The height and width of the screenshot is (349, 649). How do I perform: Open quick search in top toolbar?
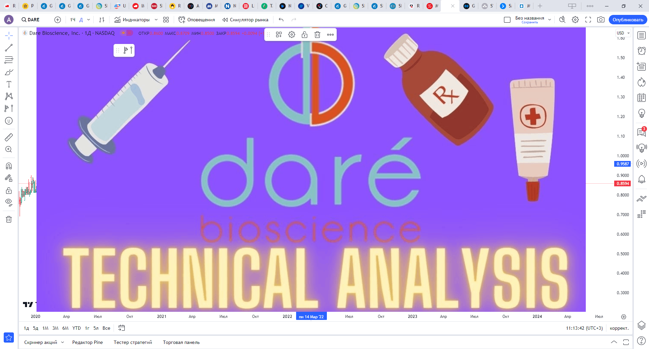(x=562, y=20)
